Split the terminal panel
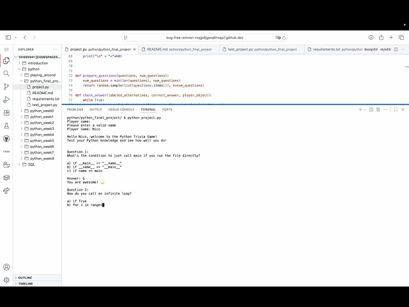This screenshot has height=307, width=409. coord(371,109)
